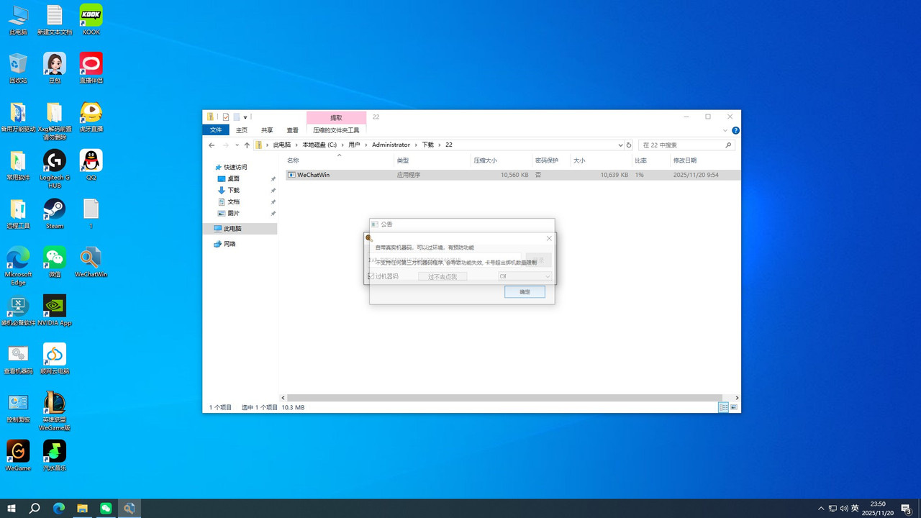Screen dimensions: 921x518
Task: Switch to the 查看 ribbon tab
Action: click(x=292, y=130)
